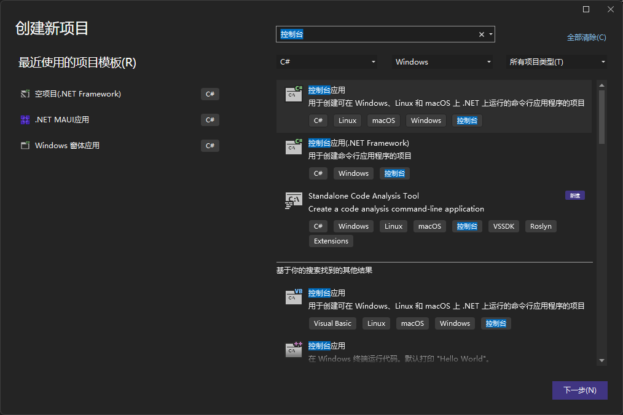The width and height of the screenshot is (623, 415).
Task: Click the Windows tag under 控制台应用(.NET Framework)
Action: pyautogui.click(x=353, y=173)
